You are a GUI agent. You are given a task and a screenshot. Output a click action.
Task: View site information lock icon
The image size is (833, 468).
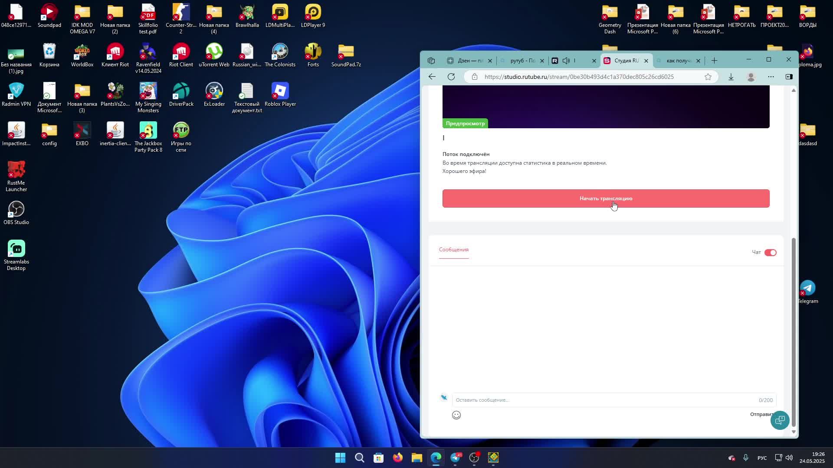pyautogui.click(x=475, y=77)
